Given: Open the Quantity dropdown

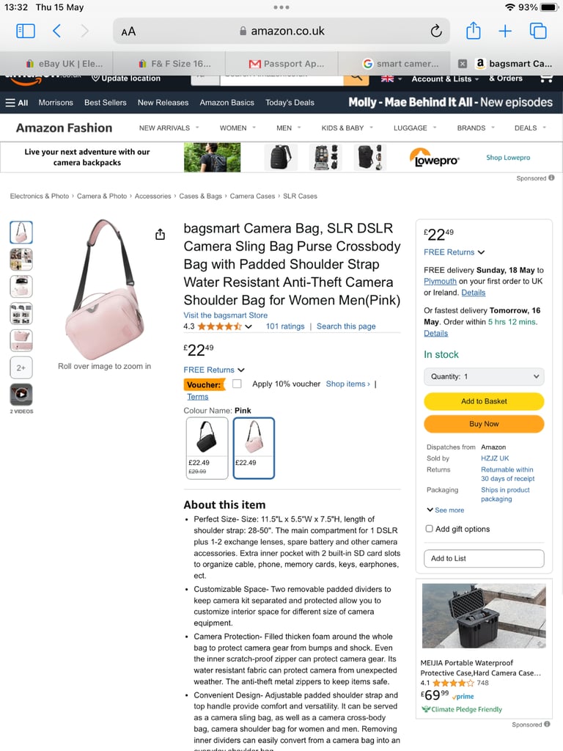Looking at the screenshot, I should (x=484, y=376).
